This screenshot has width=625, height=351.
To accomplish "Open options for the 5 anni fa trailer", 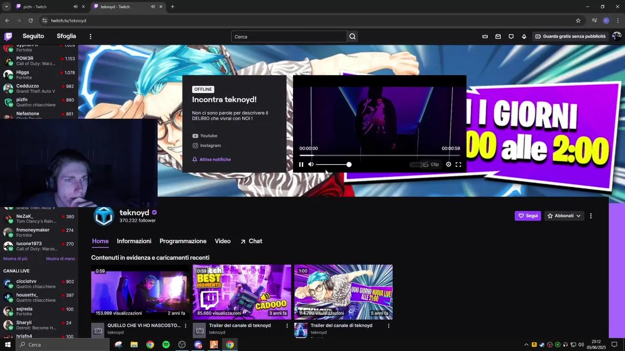I will click(x=389, y=326).
